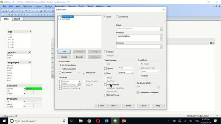Screen dimensions: 221x124
Task: Open ellipsis editor beside Label field
Action: coord(162,29)
